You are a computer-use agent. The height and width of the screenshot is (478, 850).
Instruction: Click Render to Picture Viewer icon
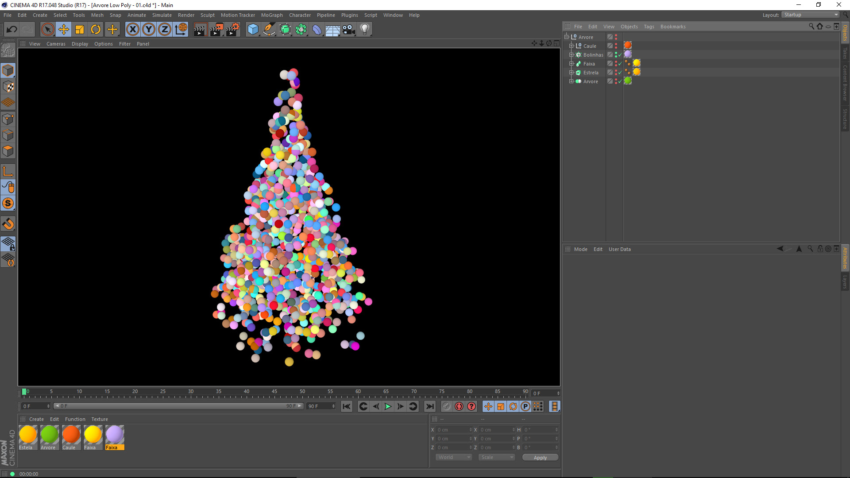pyautogui.click(x=216, y=30)
